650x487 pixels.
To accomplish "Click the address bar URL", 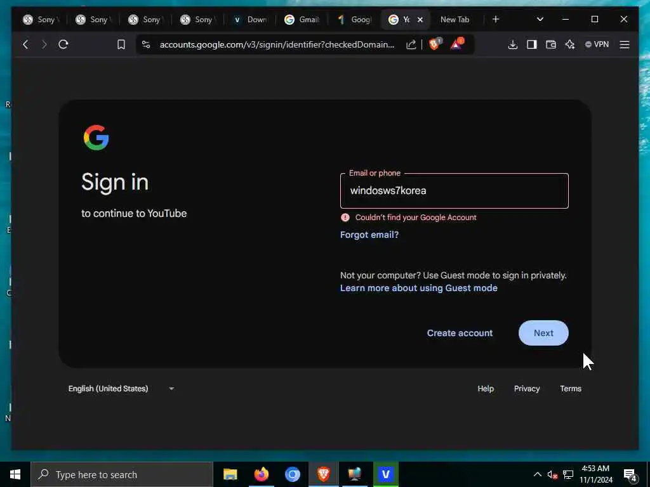I will (277, 44).
